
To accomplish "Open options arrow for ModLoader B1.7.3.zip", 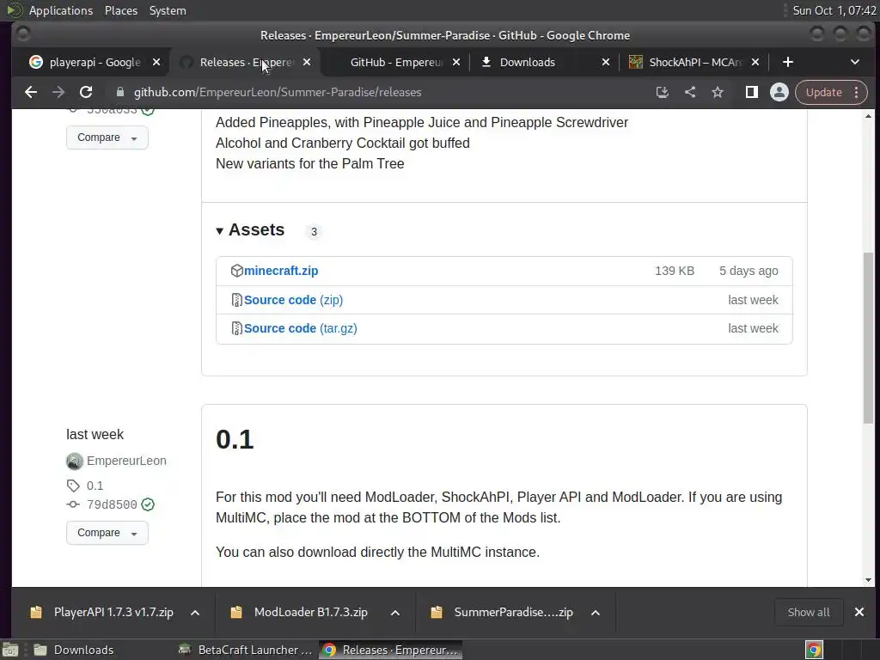I will (395, 612).
